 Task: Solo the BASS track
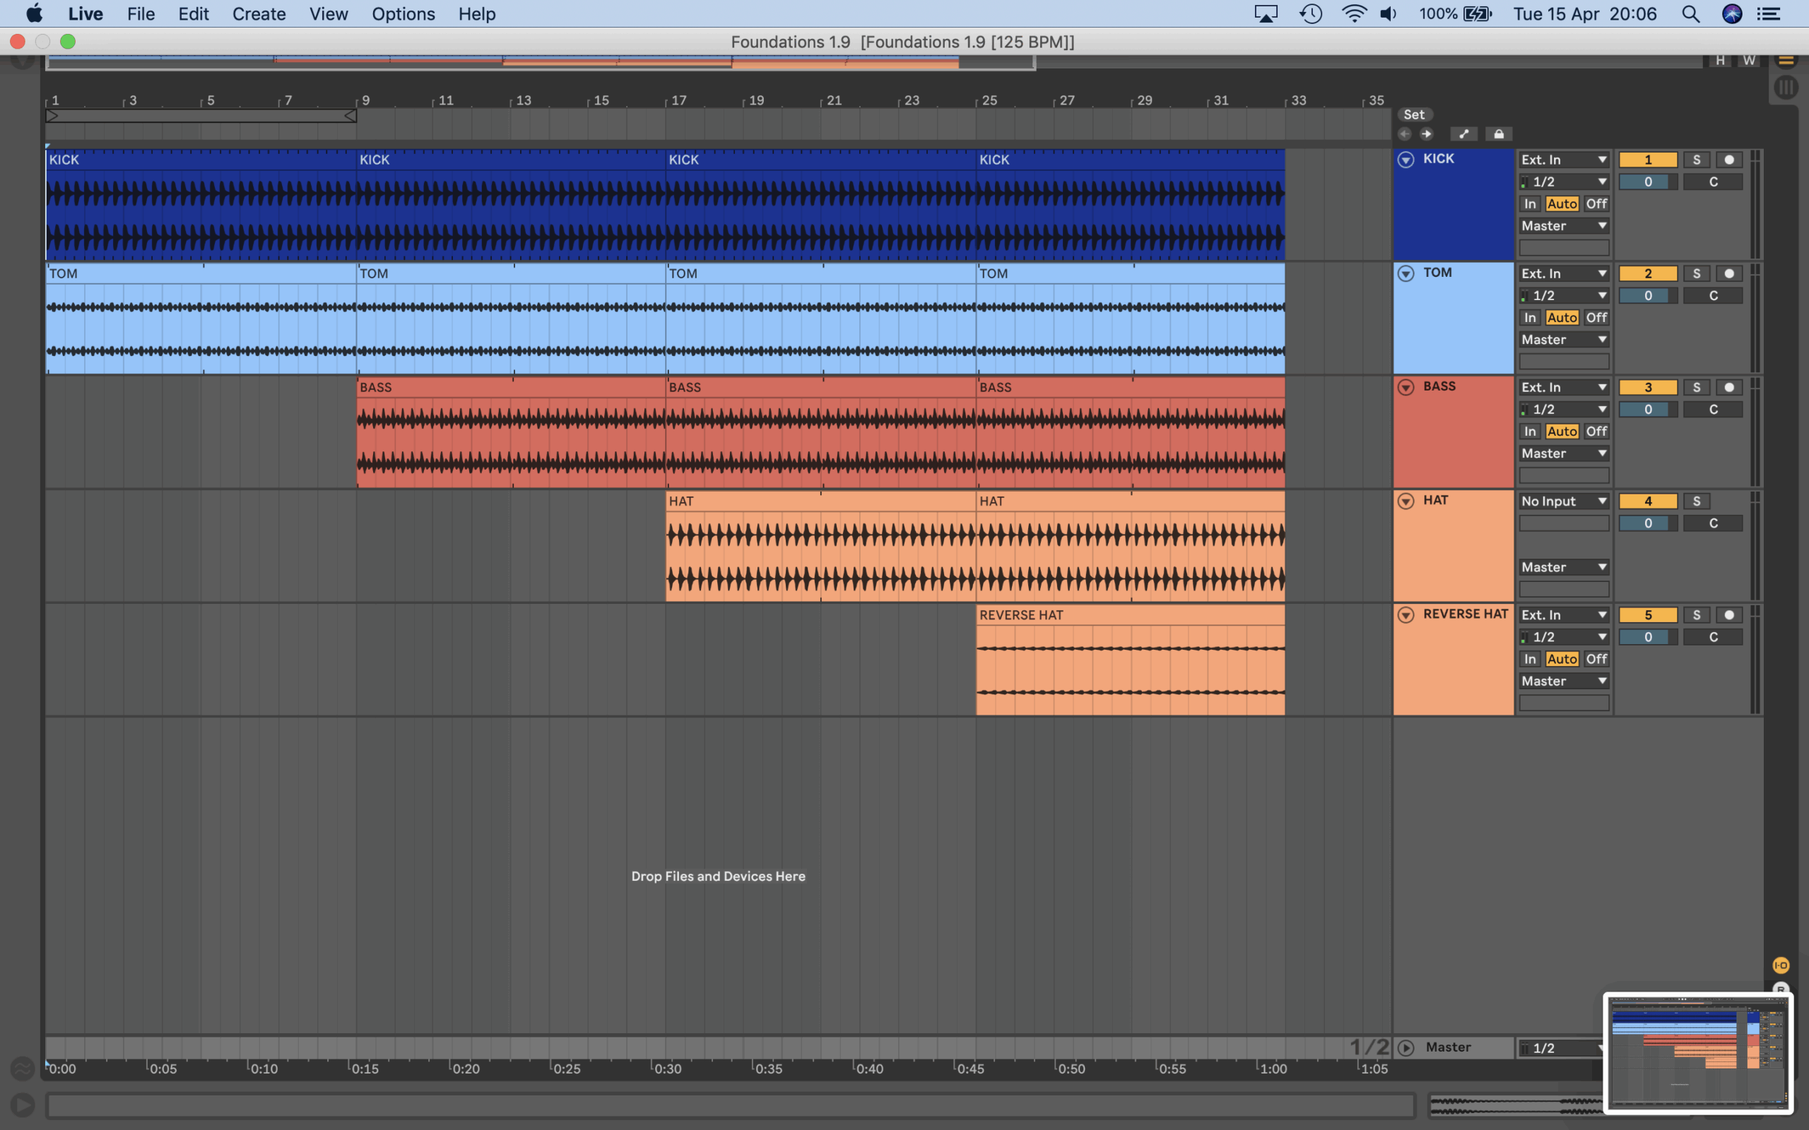coord(1696,387)
